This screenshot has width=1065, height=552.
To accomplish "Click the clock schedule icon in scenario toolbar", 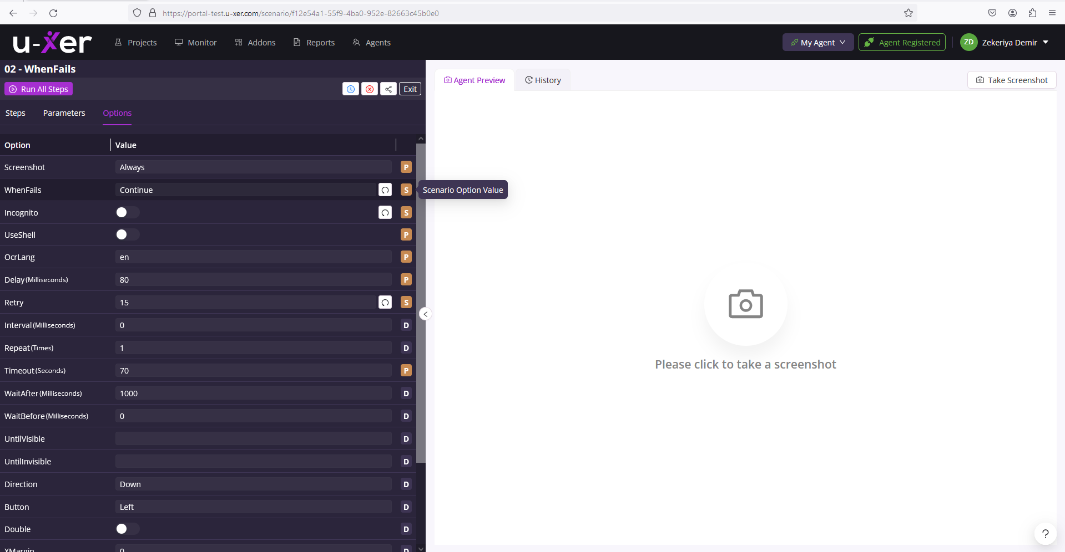I will [350, 89].
